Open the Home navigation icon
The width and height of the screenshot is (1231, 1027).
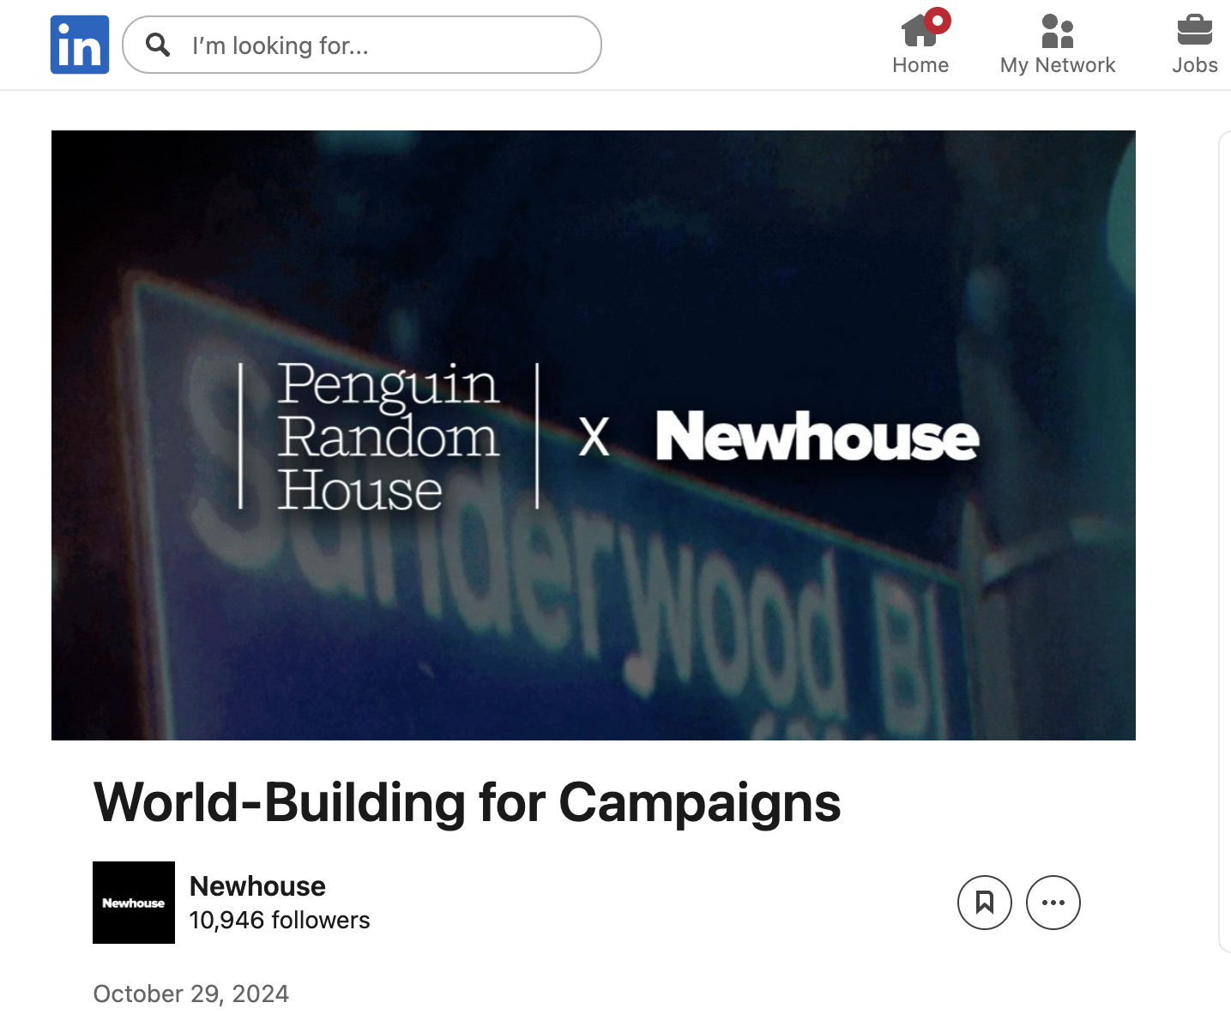920,29
